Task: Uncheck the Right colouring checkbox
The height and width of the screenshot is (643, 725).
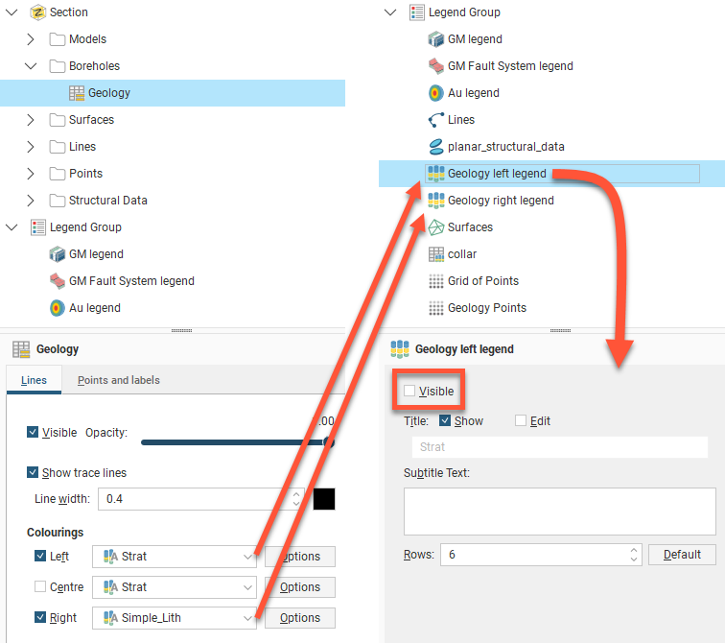Action: click(x=40, y=617)
